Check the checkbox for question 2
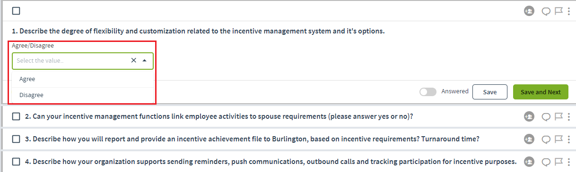This screenshot has height=172, width=576. coord(16,116)
